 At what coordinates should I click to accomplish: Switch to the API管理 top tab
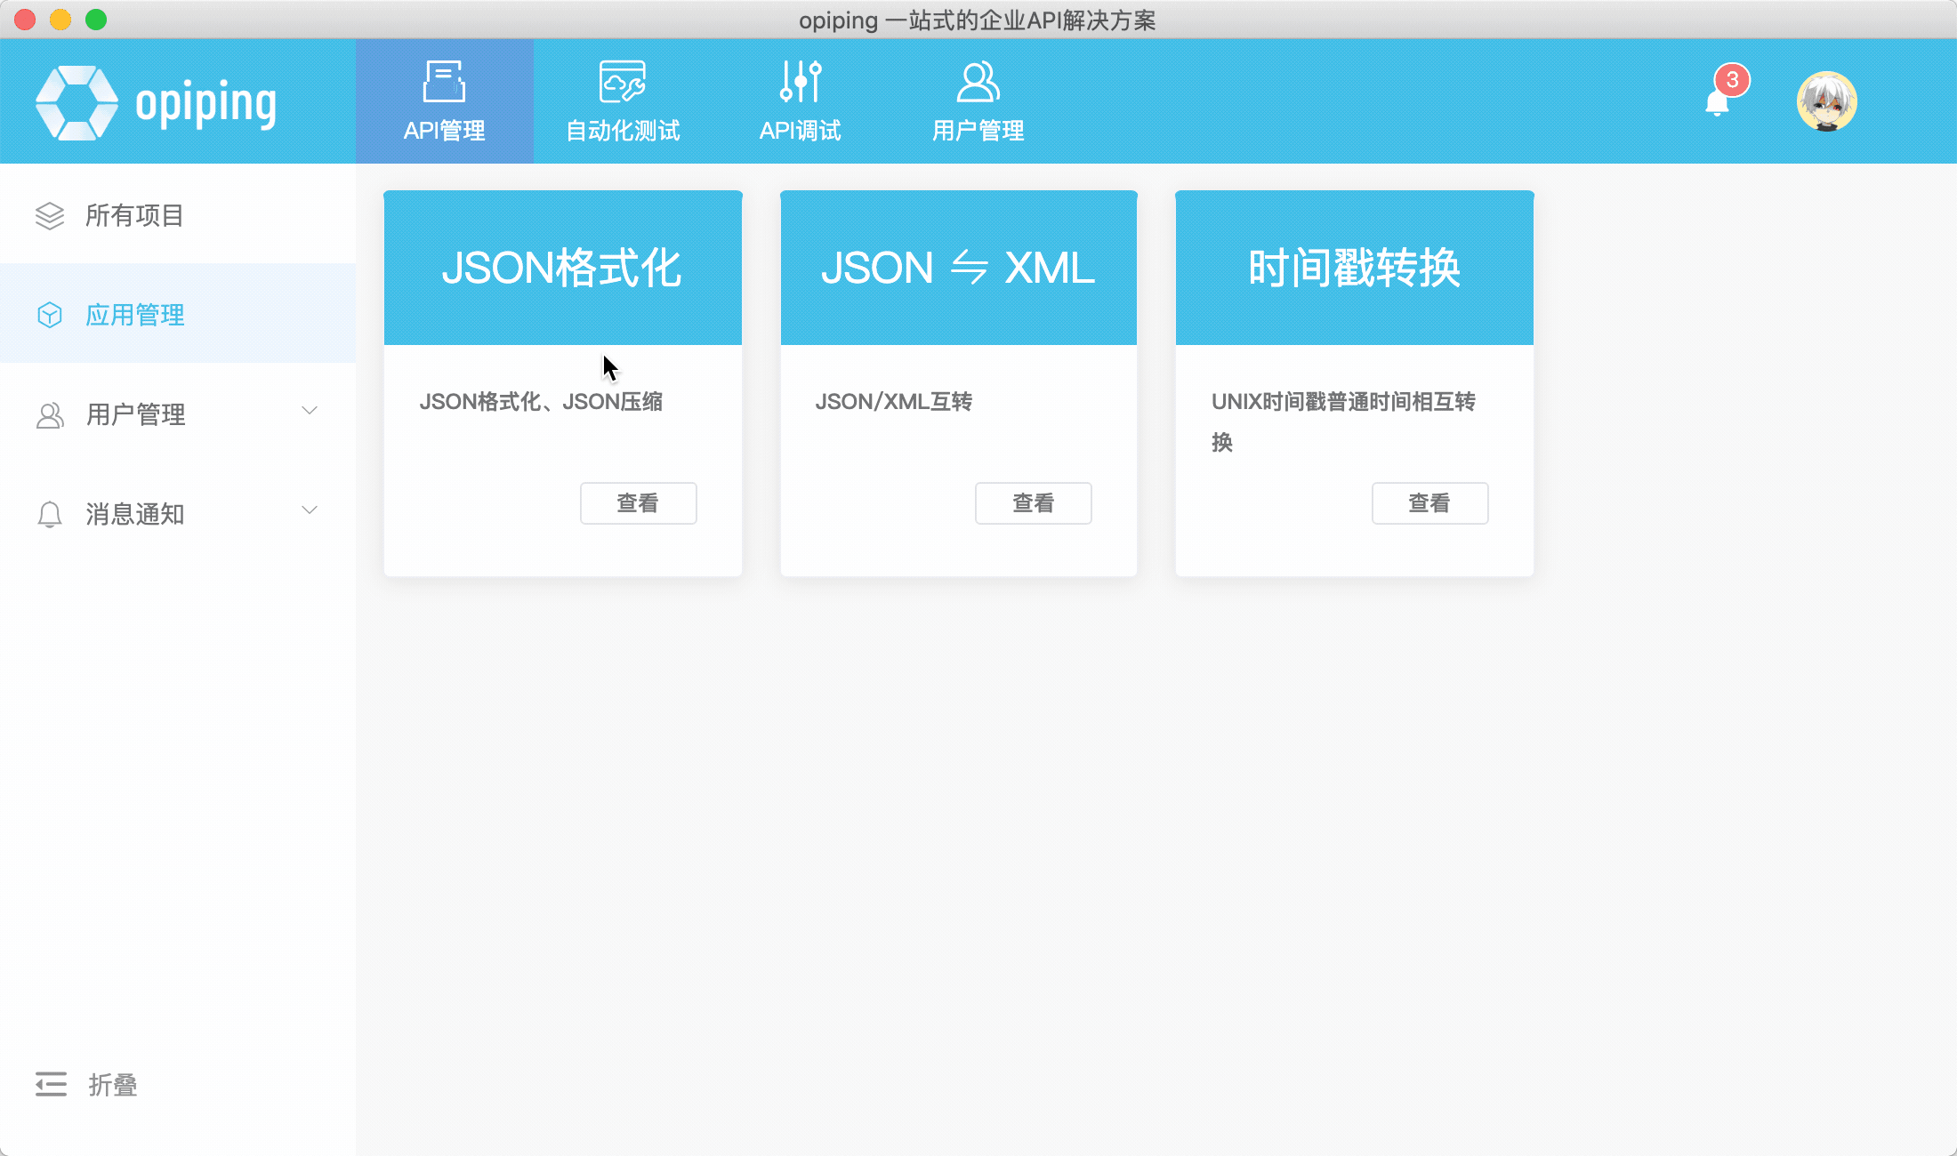point(444,101)
